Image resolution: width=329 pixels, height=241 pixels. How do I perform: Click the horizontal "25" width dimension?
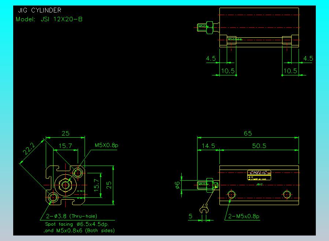click(x=66, y=133)
